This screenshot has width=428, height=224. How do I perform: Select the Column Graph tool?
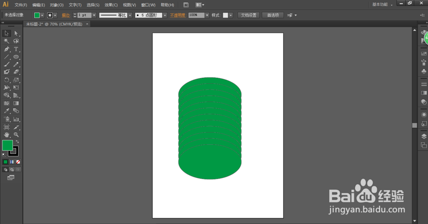16,119
